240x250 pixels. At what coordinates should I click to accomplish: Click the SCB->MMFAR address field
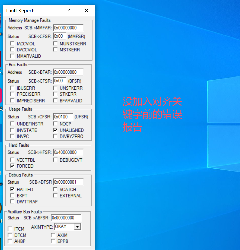coord(68,28)
